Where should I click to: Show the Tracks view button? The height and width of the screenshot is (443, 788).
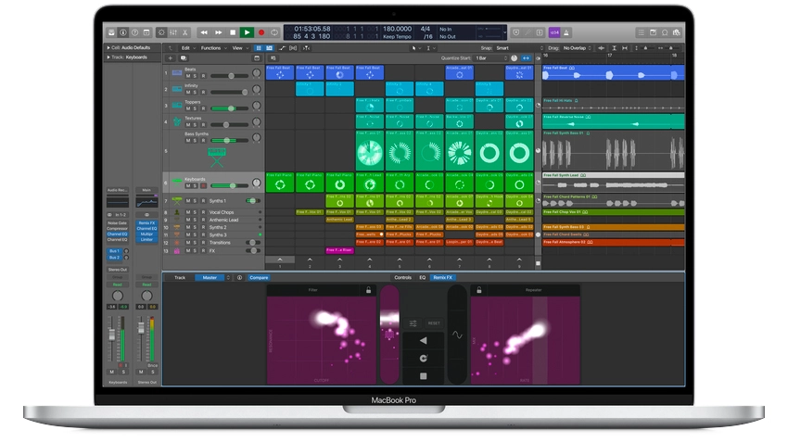(x=270, y=48)
